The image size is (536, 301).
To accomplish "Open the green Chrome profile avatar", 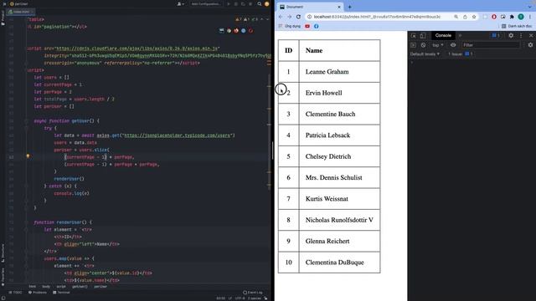I will tap(521, 17).
